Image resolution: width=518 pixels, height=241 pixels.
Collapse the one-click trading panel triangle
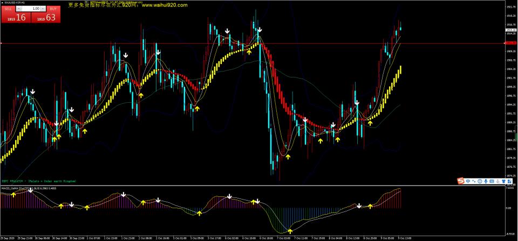coord(2,3)
